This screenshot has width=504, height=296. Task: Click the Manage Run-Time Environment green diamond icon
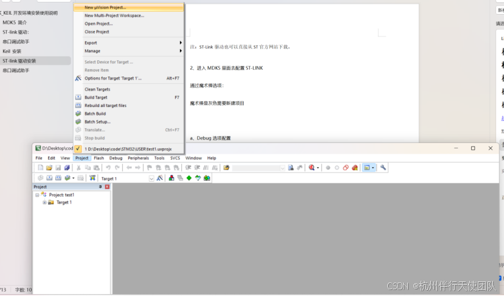coord(189,178)
